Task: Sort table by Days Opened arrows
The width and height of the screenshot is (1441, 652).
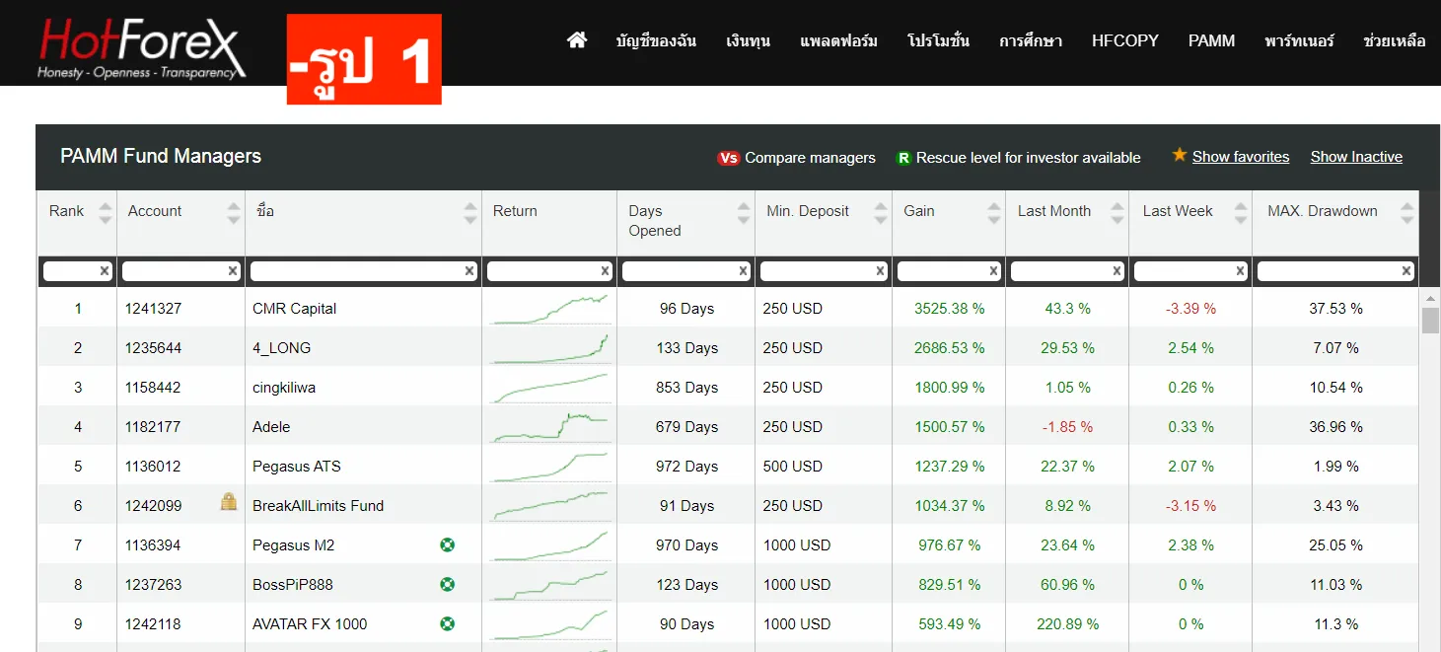Action: pos(744,213)
